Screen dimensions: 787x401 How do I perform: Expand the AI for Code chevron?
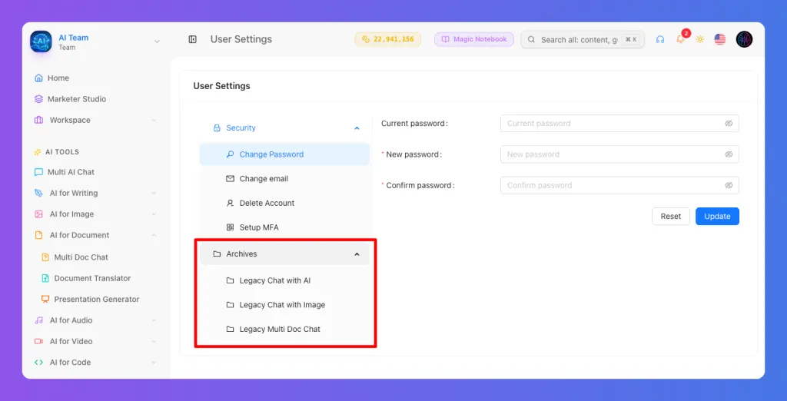coord(154,363)
